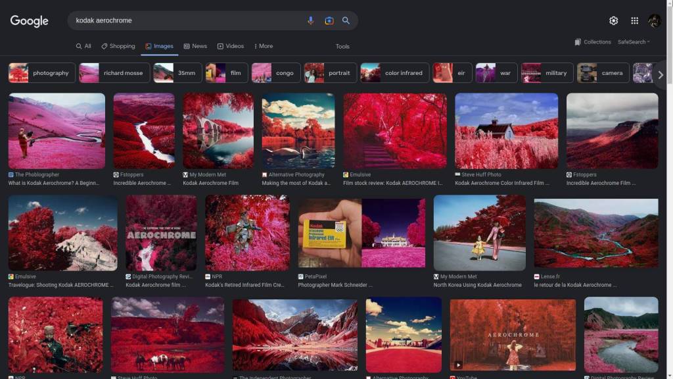Click The Phoblographer source favicon
Screen dimensions: 673x379
pyautogui.click(x=11, y=174)
